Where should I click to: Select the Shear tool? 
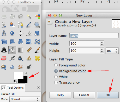click(x=12, y=42)
